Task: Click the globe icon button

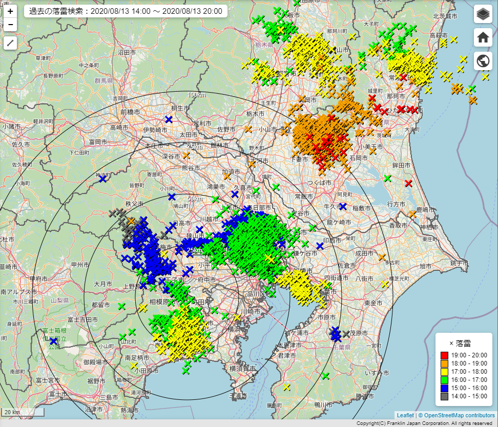Action: coord(482,61)
